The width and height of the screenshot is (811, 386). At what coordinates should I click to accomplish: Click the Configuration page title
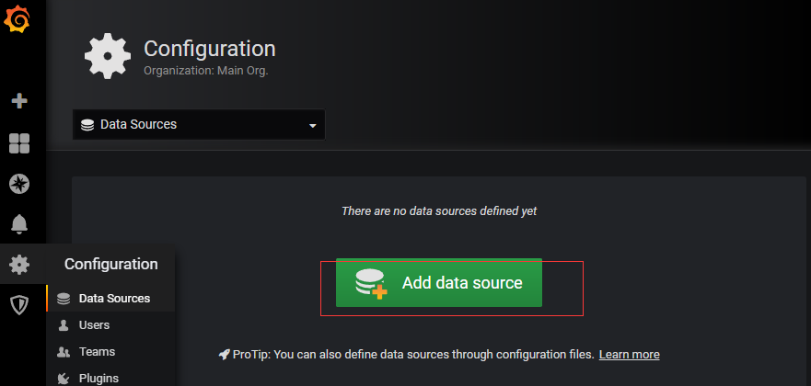(x=210, y=49)
